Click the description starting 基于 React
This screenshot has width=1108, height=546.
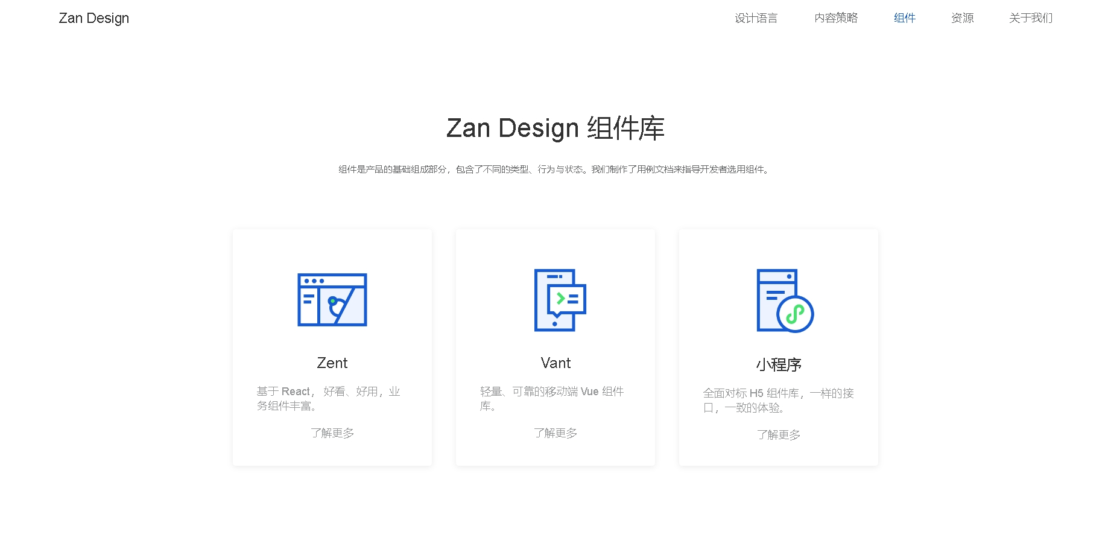[329, 399]
